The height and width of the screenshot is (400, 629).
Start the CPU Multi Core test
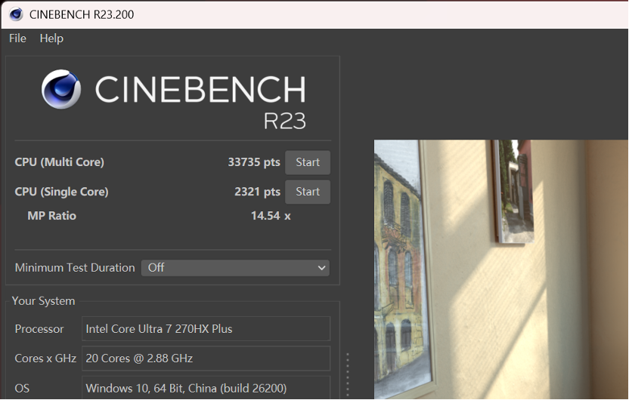tap(308, 162)
